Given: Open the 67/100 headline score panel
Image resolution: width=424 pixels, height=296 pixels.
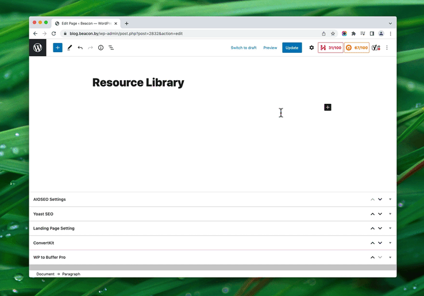Looking at the screenshot, I should tap(357, 48).
